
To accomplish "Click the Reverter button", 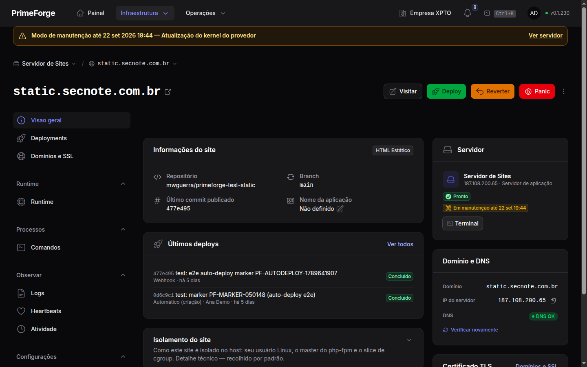I will (x=492, y=91).
